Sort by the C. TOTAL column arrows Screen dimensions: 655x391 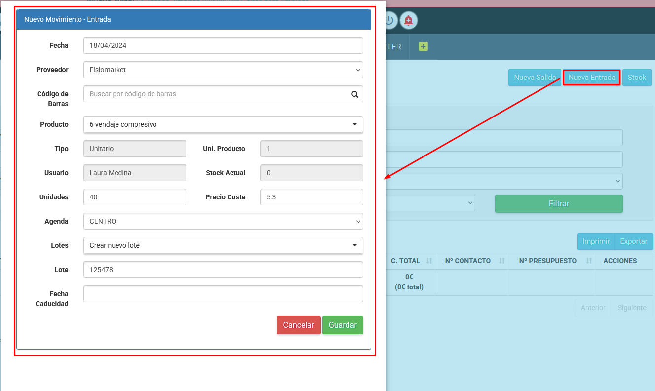[429, 261]
